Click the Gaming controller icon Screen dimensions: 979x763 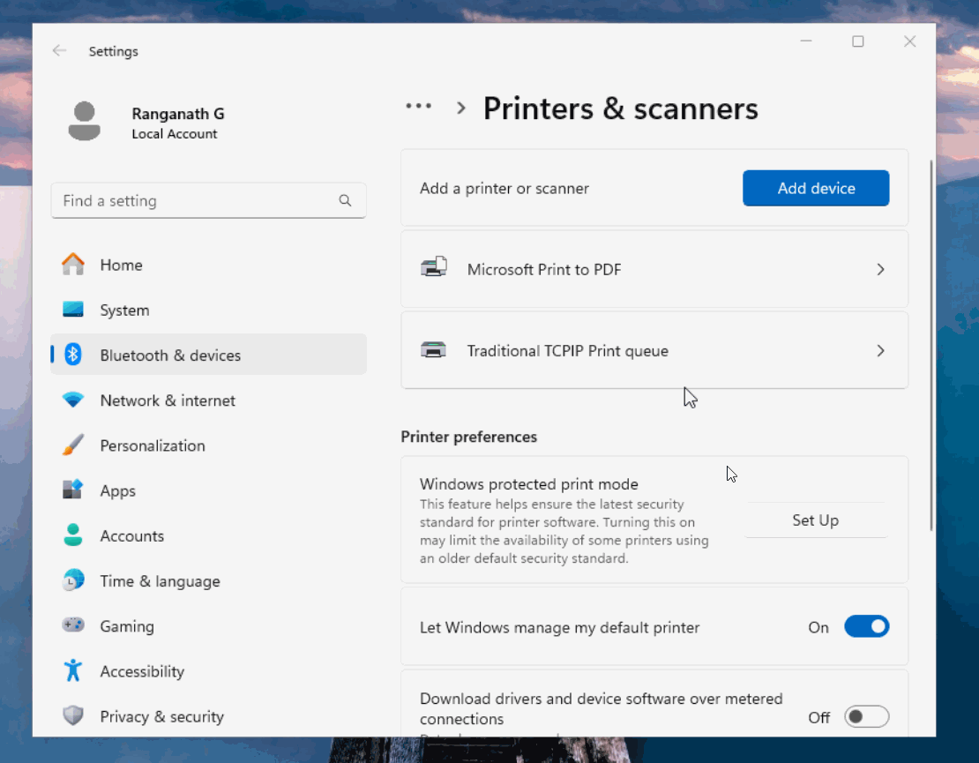(x=73, y=625)
